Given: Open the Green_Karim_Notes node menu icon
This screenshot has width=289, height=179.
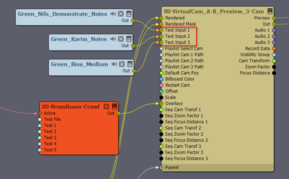Looking at the screenshot, I should (129, 39).
